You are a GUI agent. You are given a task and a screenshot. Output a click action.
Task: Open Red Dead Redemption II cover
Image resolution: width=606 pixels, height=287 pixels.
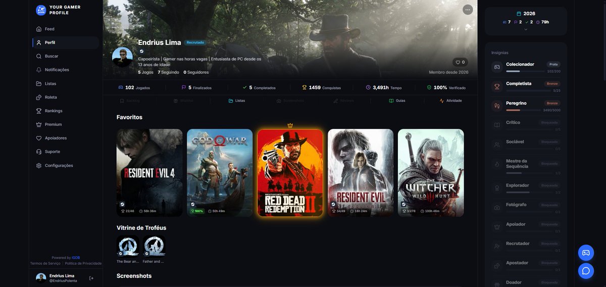[290, 173]
